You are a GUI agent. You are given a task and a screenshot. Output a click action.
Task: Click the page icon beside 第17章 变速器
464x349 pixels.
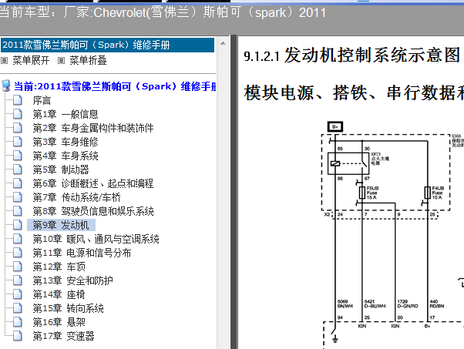tap(18, 336)
